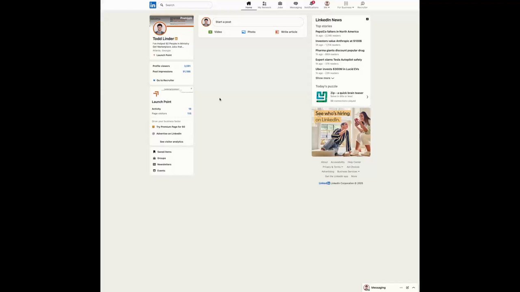Read Investors value Anthropic at $100B
The image size is (520, 292).
338,41
